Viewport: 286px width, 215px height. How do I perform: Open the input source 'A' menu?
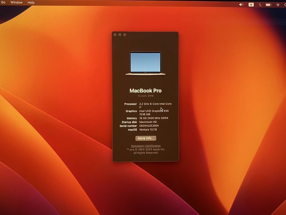click(x=251, y=5)
